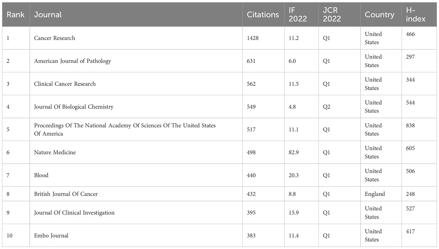The image size is (439, 249).
Task: Select Clinical Cancer Research row name
Action: pyautogui.click(x=65, y=84)
